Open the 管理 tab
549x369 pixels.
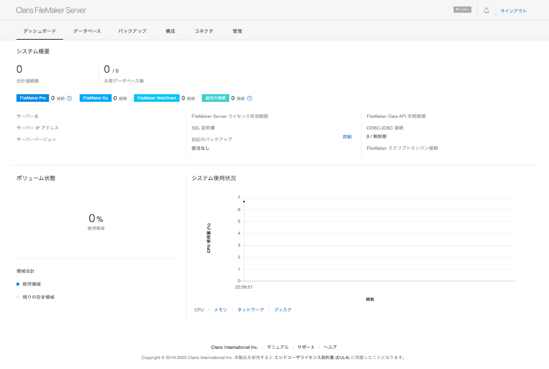coord(237,31)
